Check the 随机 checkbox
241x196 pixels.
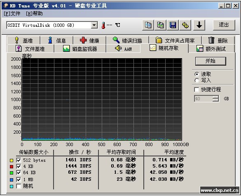[19, 186]
